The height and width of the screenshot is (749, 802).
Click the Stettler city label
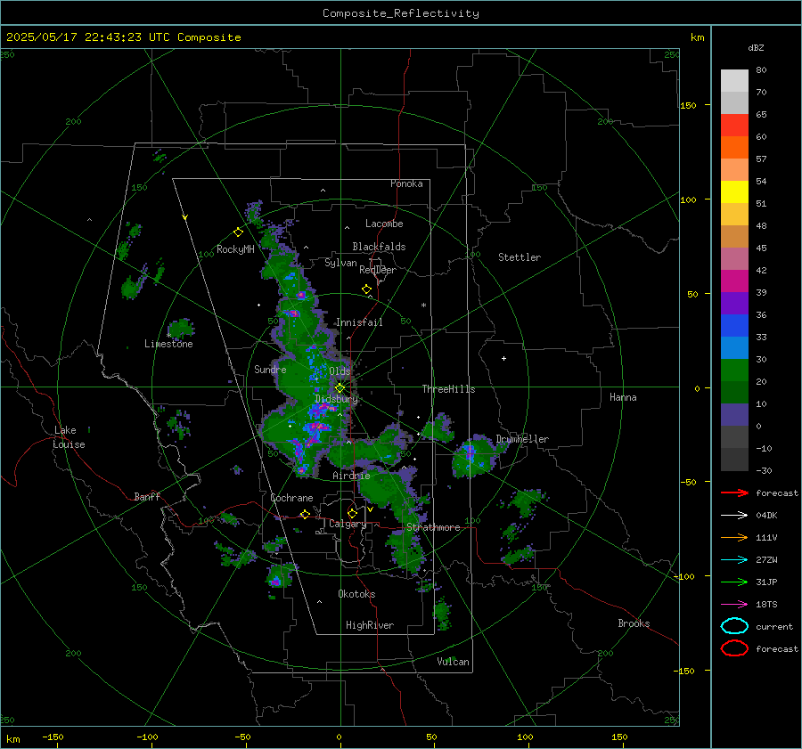click(x=520, y=257)
